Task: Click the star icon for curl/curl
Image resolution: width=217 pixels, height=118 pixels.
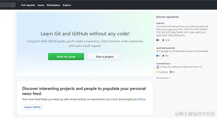Action: click(x=163, y=40)
